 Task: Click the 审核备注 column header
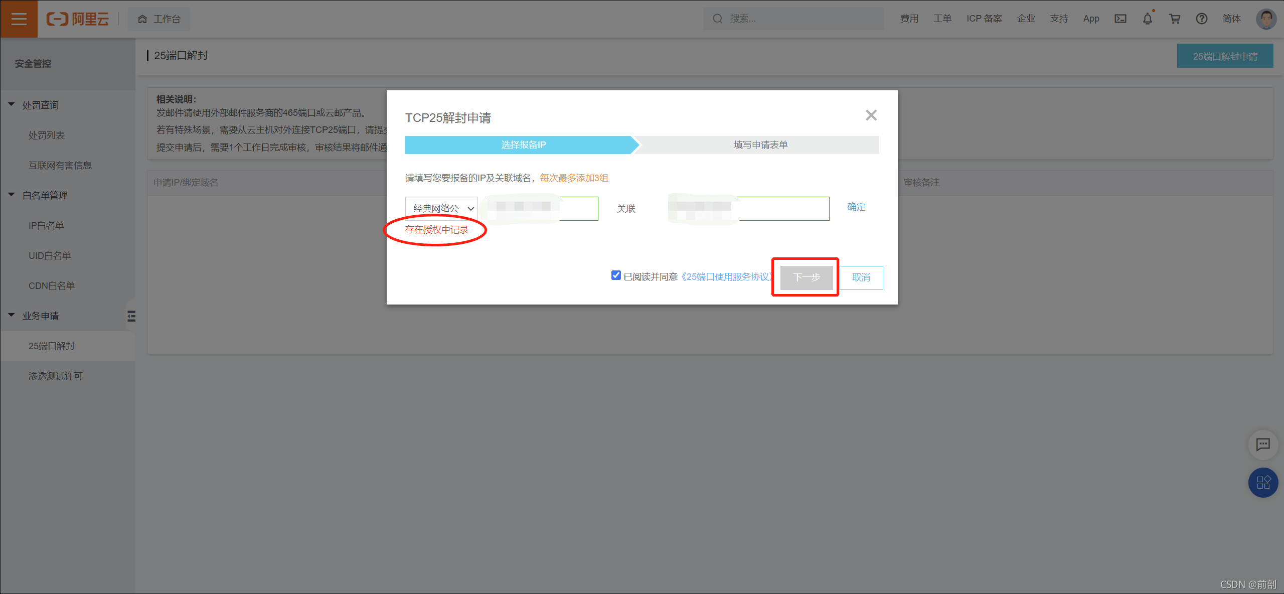point(921,183)
